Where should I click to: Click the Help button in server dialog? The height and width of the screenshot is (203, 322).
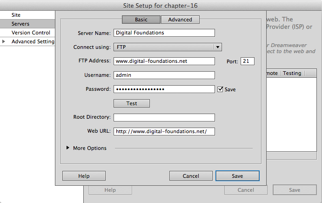(84, 176)
